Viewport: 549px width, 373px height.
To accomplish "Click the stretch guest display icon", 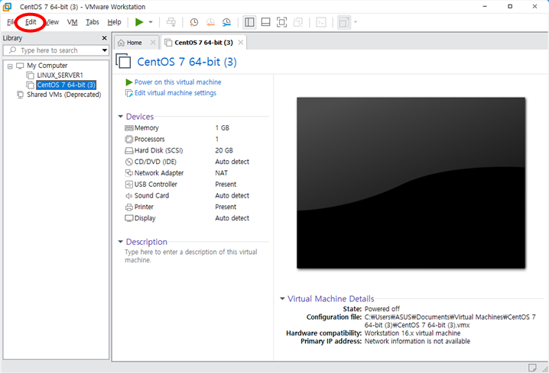I will [344, 22].
